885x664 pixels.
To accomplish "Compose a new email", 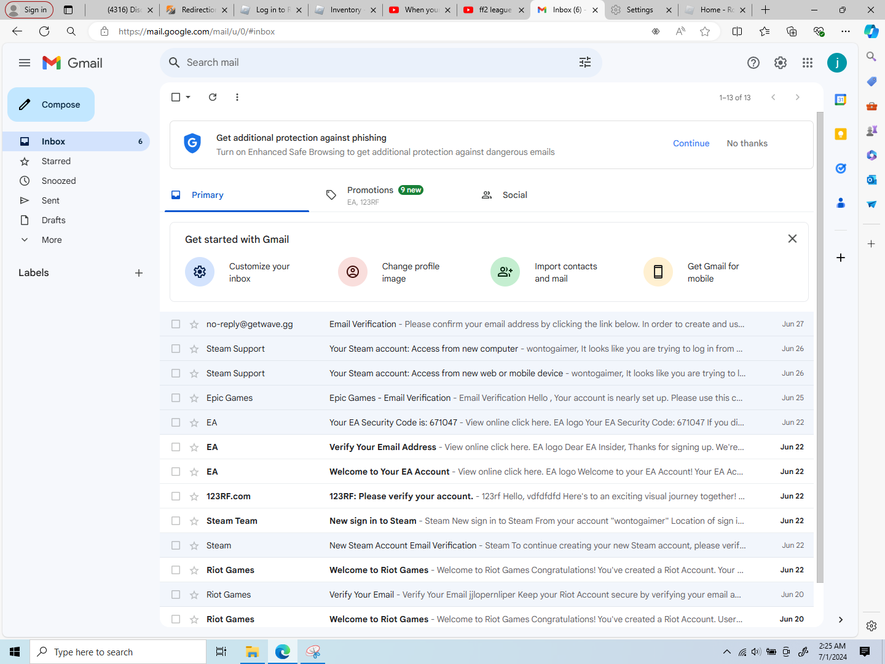I will pyautogui.click(x=51, y=105).
